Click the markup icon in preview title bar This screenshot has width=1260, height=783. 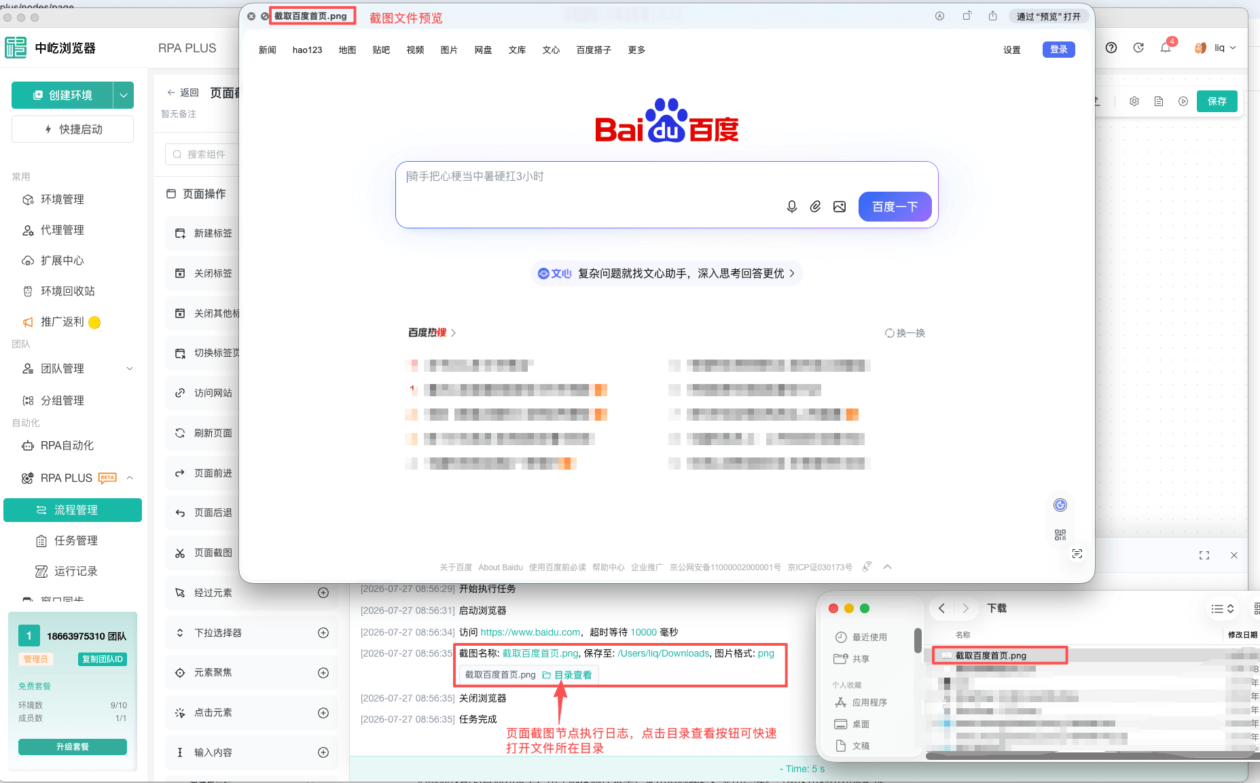pyautogui.click(x=939, y=16)
